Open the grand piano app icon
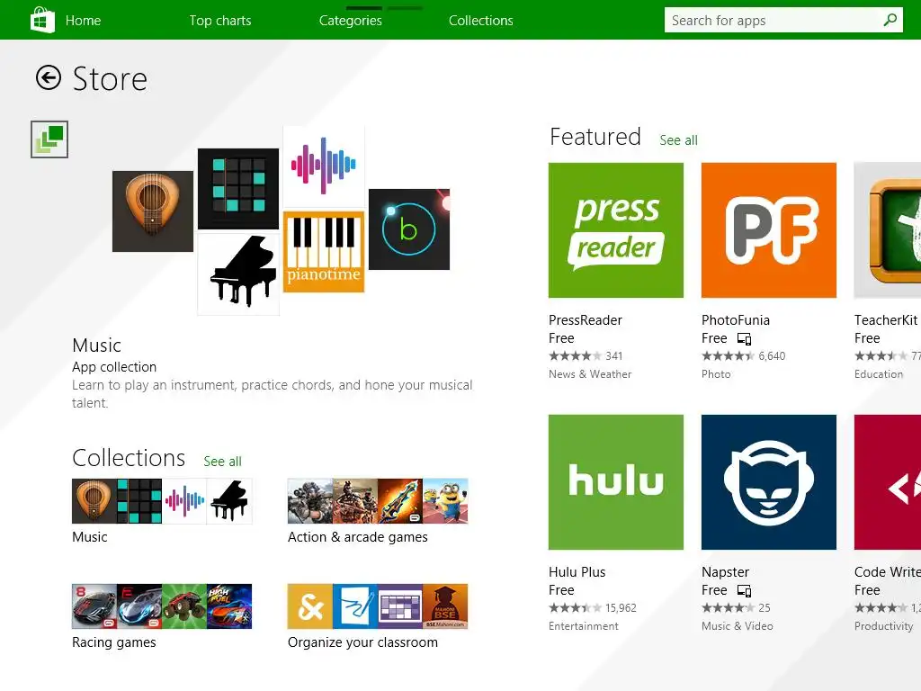The height and width of the screenshot is (691, 921). pyautogui.click(x=238, y=274)
